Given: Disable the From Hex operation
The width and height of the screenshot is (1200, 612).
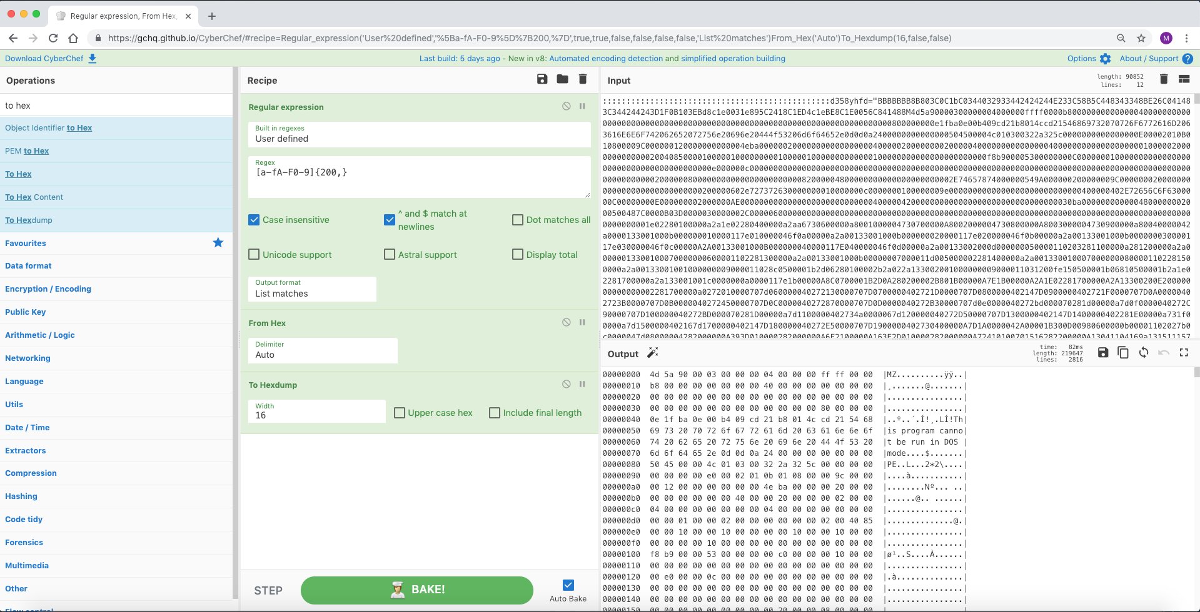Looking at the screenshot, I should click(x=566, y=322).
